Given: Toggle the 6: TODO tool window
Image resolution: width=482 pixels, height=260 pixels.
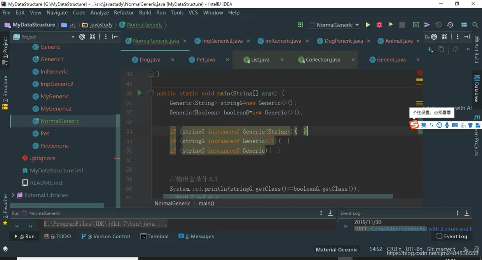Looking at the screenshot, I should click(x=58, y=236).
